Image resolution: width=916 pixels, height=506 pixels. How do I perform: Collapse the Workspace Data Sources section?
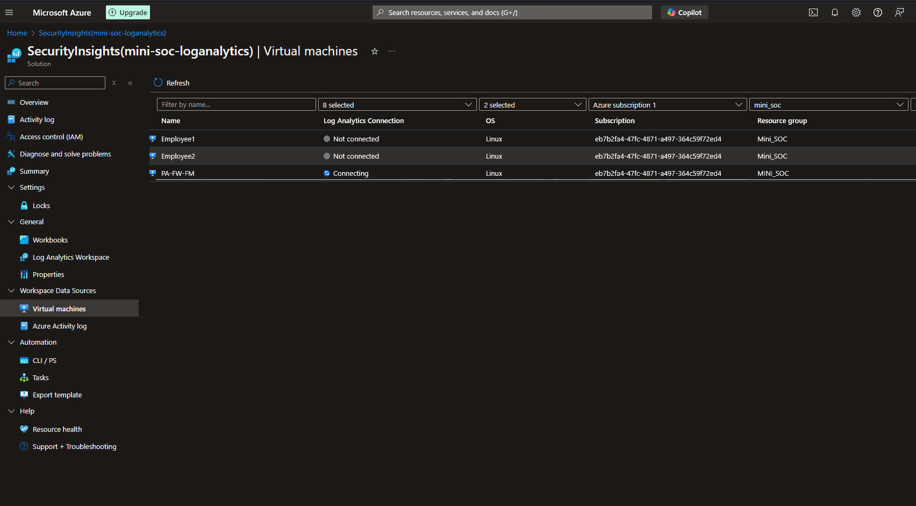pos(11,290)
